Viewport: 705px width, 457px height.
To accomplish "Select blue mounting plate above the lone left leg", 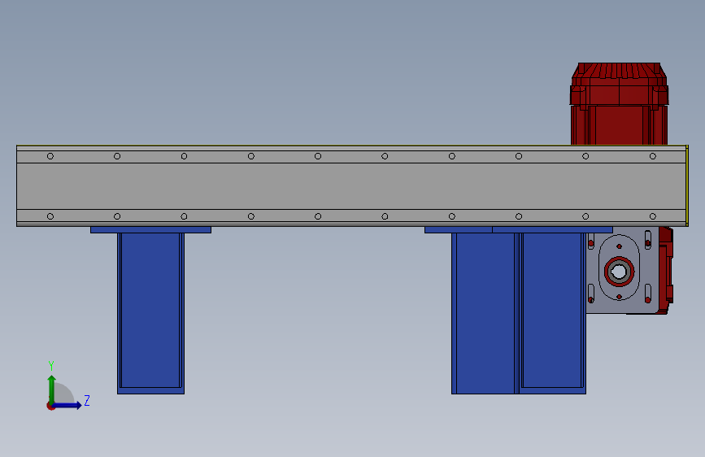I will click(x=150, y=230).
